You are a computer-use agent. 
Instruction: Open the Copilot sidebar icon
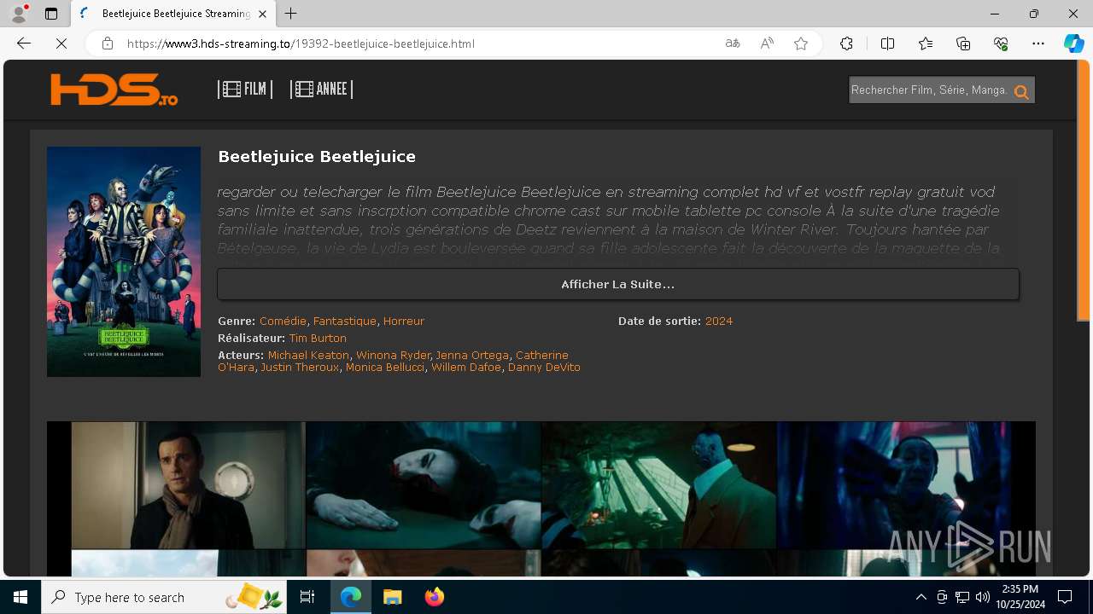click(x=1073, y=43)
